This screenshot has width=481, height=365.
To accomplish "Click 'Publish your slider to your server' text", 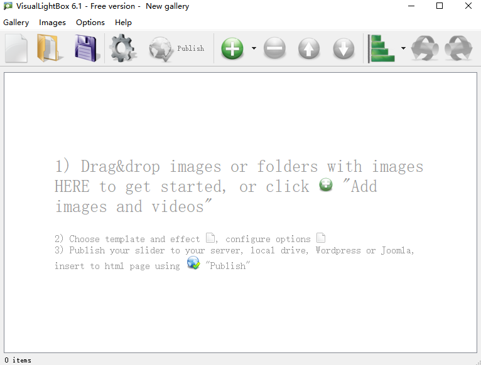I will coord(156,250).
